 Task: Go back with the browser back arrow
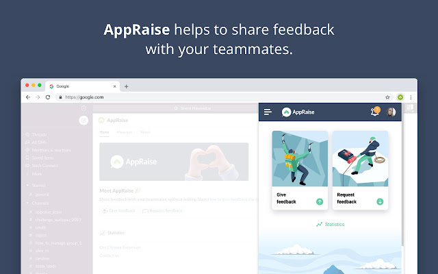pyautogui.click(x=28, y=97)
